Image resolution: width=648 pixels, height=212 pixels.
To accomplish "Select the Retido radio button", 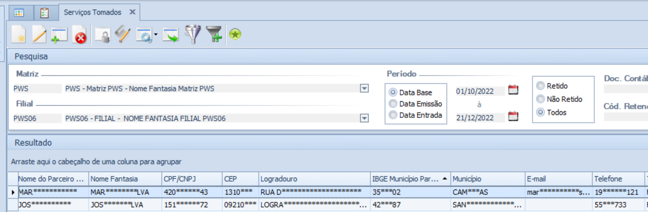I will click(x=540, y=86).
